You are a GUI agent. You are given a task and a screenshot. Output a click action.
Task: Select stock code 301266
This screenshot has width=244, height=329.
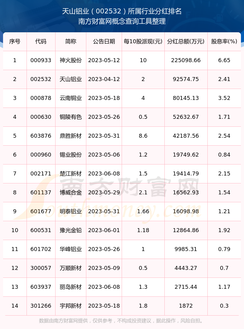tap(41, 306)
